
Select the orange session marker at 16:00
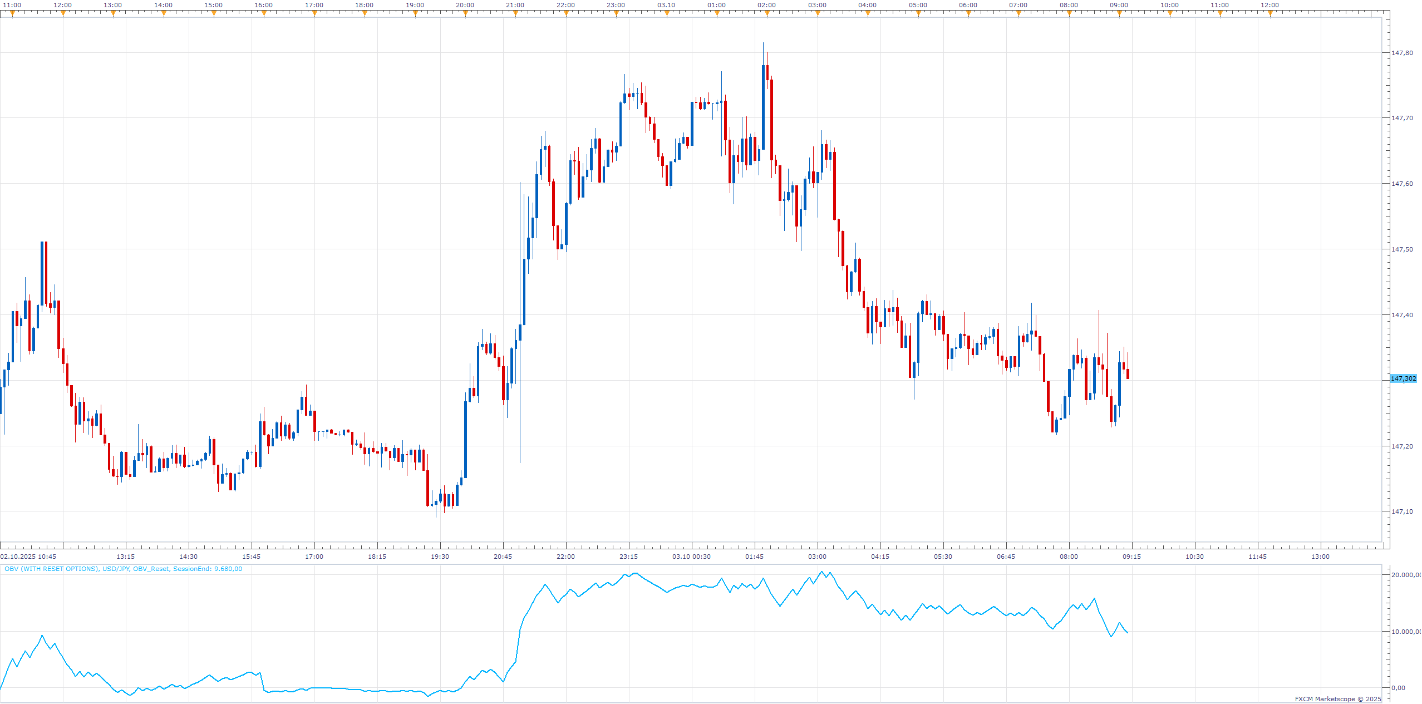point(264,14)
